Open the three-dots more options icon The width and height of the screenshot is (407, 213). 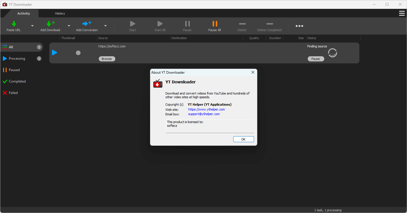[299, 26]
